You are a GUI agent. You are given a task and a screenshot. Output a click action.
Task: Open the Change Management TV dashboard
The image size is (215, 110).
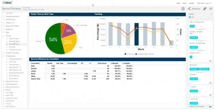coord(15,59)
